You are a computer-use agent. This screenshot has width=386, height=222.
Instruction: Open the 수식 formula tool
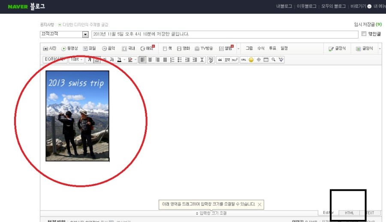tap(261, 48)
